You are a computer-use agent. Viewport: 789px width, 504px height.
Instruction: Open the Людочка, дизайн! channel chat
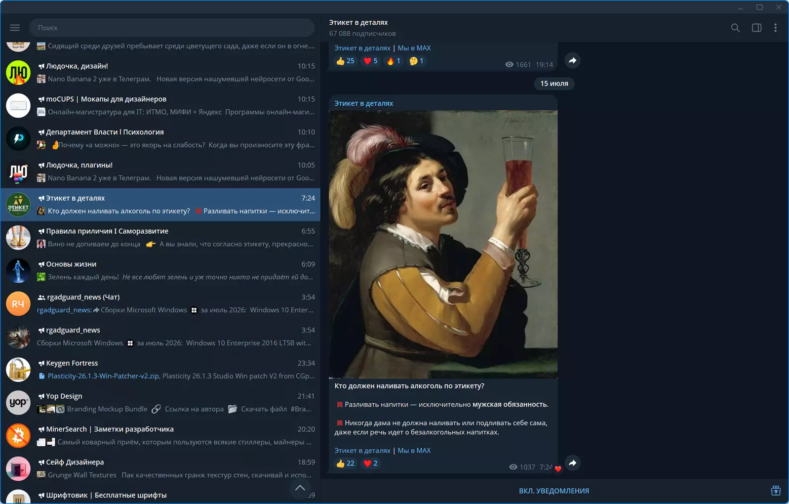(160, 73)
